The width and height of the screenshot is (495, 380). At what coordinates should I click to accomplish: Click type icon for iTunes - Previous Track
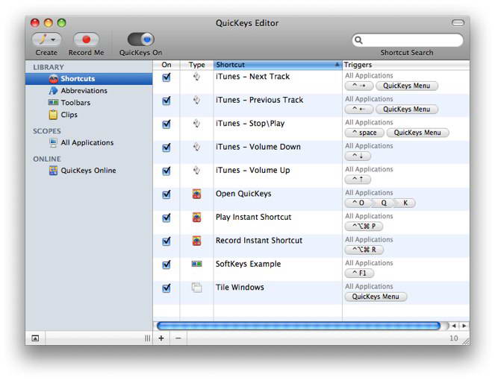[x=196, y=100]
